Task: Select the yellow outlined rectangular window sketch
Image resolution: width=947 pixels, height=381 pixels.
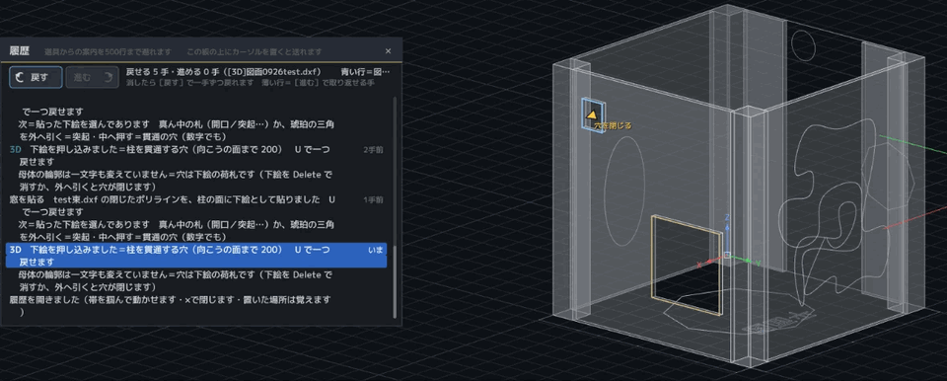Action: coord(687,266)
